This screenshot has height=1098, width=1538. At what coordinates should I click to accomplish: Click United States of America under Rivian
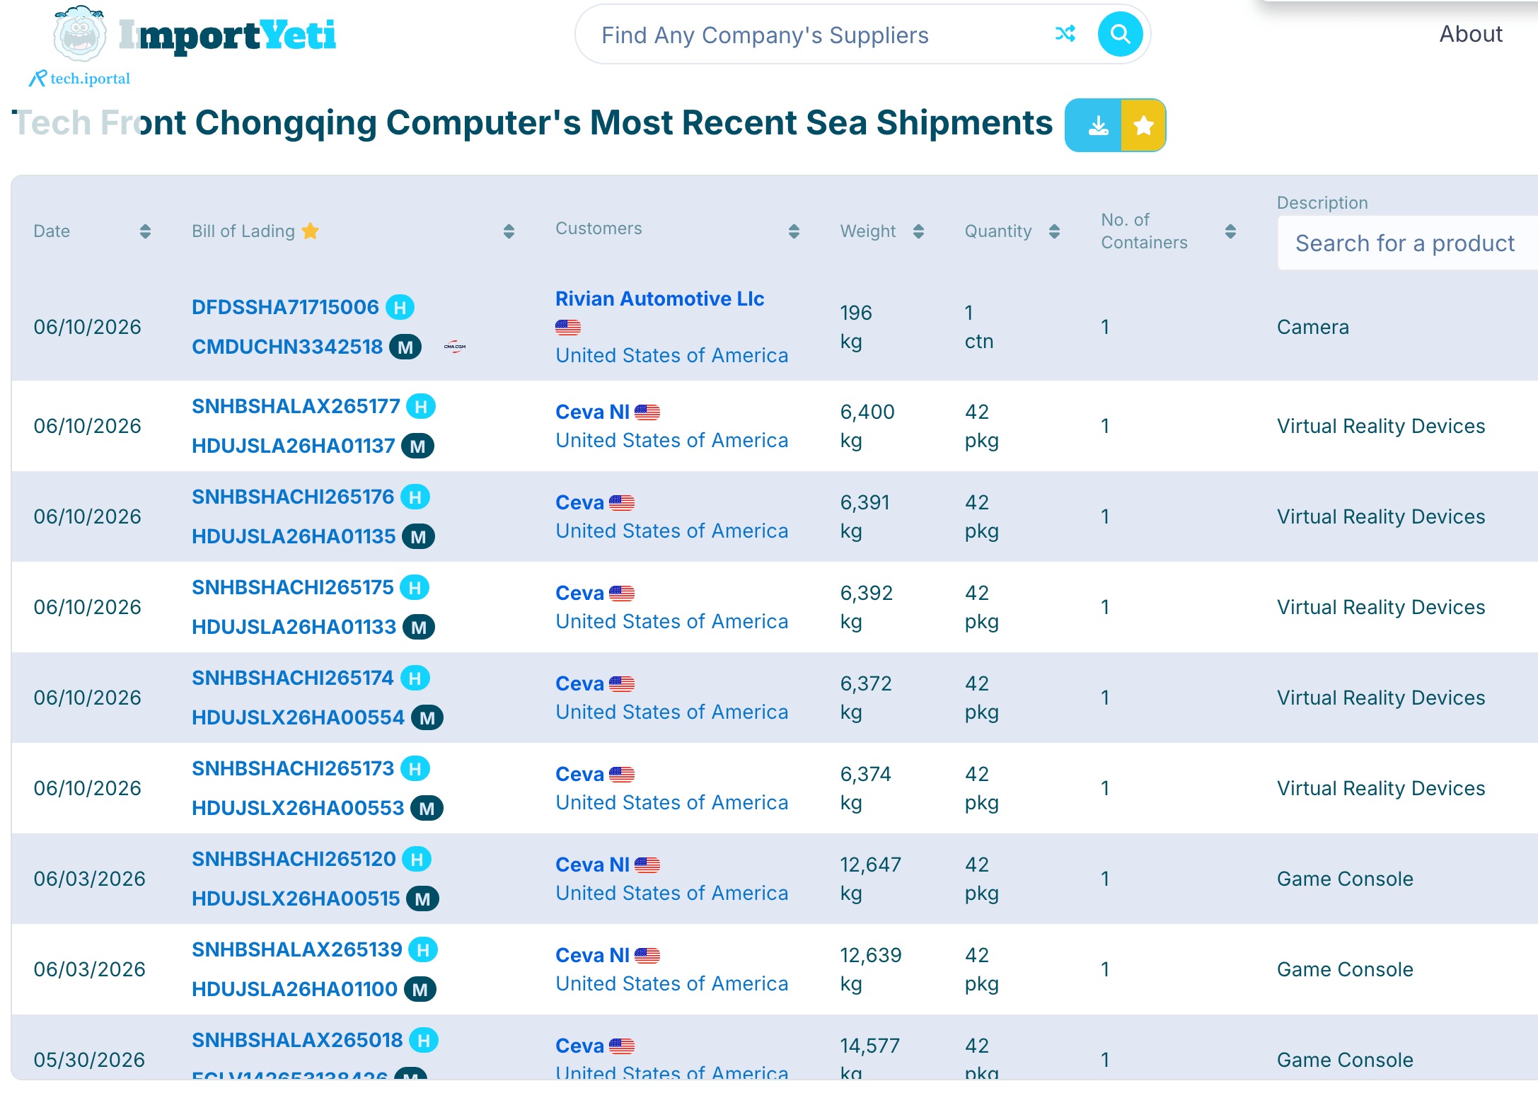point(671,355)
